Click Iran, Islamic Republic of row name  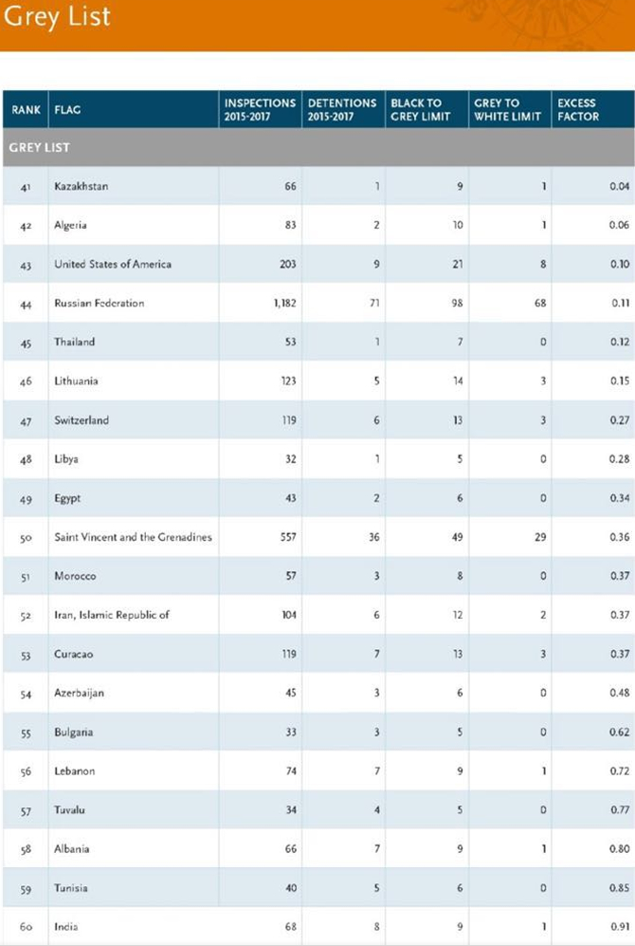click(x=111, y=615)
